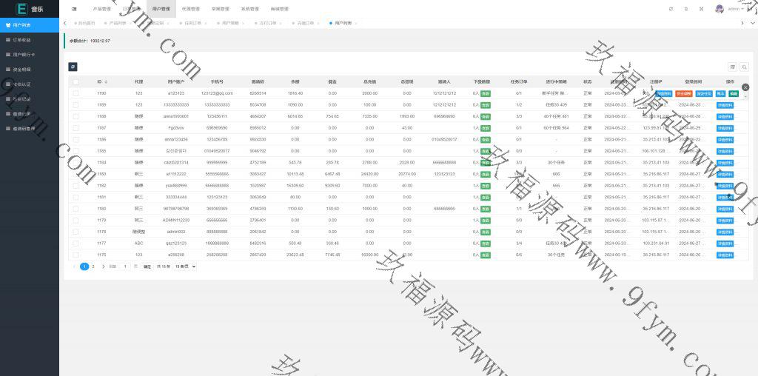The image size is (758, 376).
Task: Click the sidebar collapse icon in top bar
Action: click(x=74, y=9)
